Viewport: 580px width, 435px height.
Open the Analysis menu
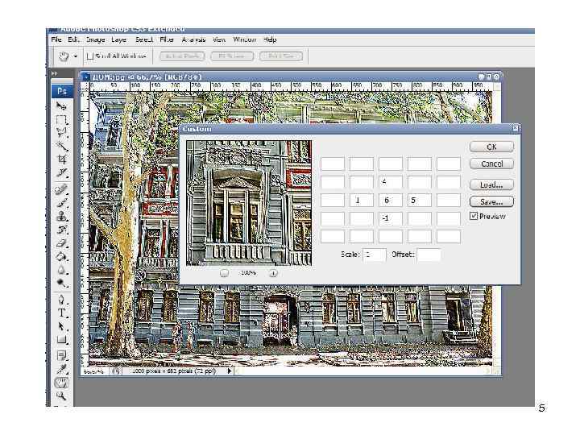point(193,39)
